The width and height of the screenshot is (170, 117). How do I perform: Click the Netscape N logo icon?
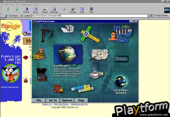167,10
